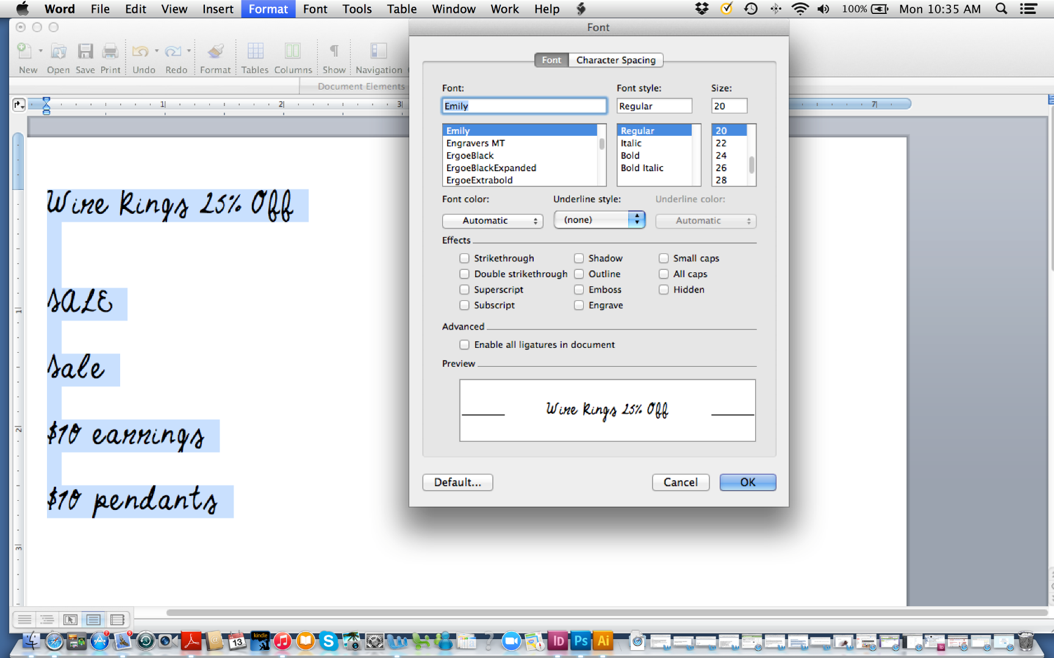
Task: Check the All caps option
Action: pos(664,274)
